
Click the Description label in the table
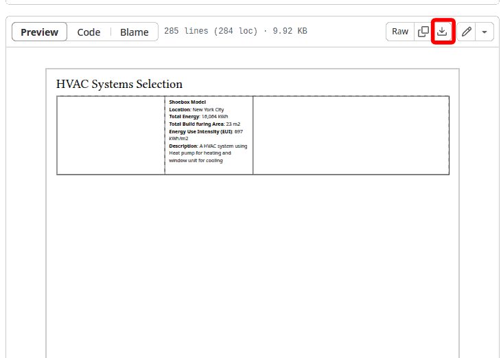coord(183,146)
